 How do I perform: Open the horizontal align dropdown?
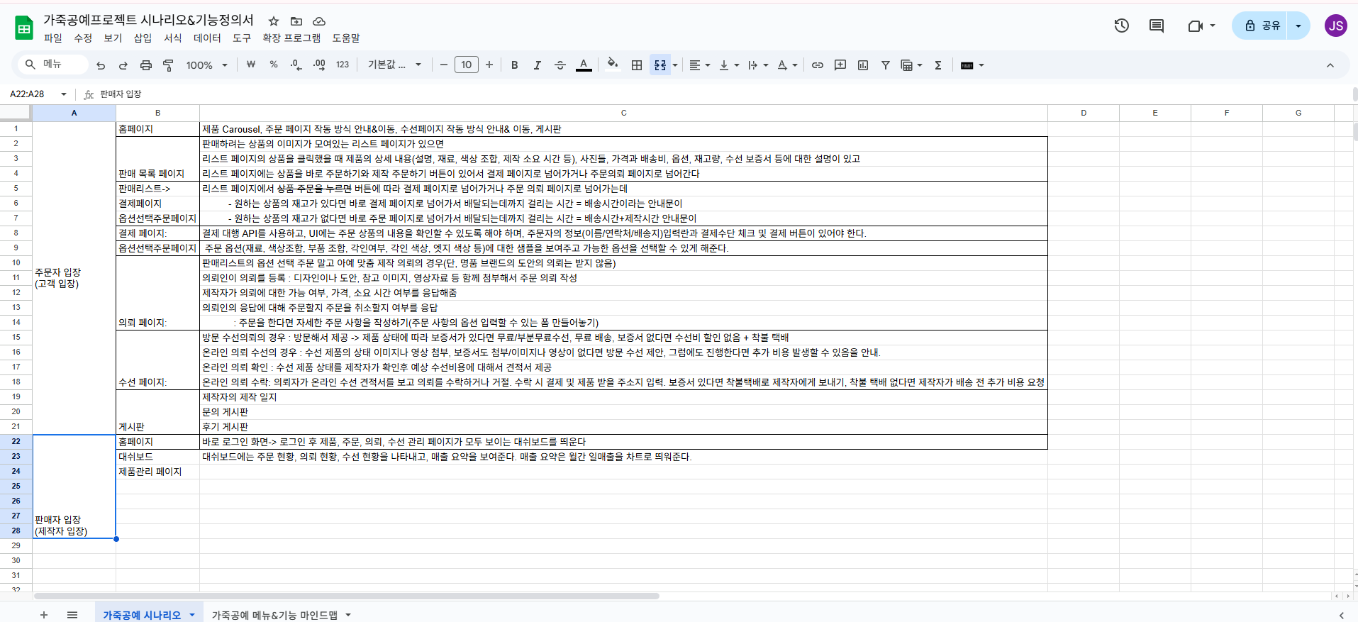coord(700,65)
